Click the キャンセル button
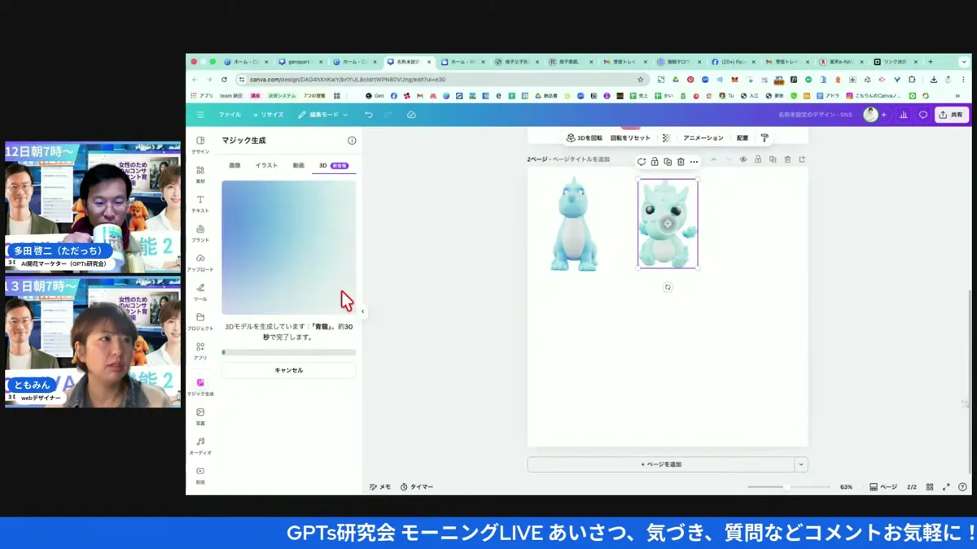Image resolution: width=977 pixels, height=549 pixels. (289, 370)
